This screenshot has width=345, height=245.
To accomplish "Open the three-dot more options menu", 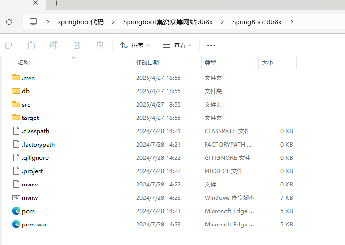I will pyautogui.click(x=211, y=45).
